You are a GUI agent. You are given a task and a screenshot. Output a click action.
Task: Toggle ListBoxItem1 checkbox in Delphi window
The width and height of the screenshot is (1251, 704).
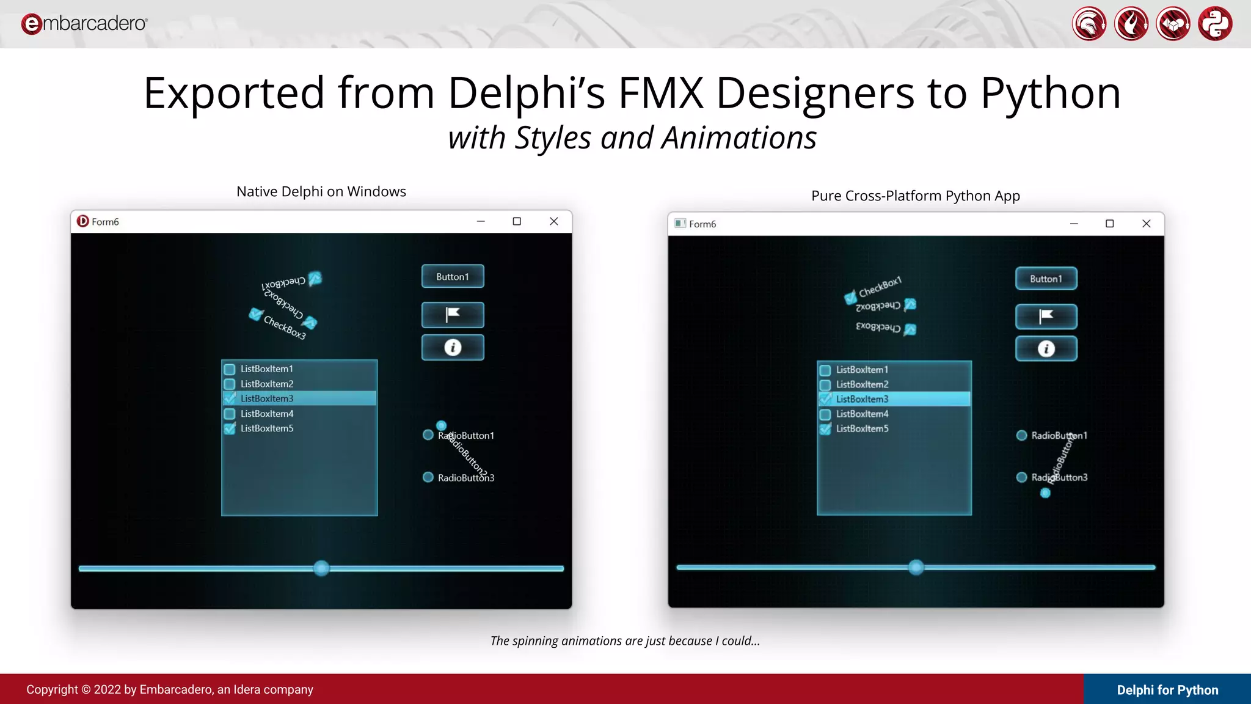pos(230,369)
